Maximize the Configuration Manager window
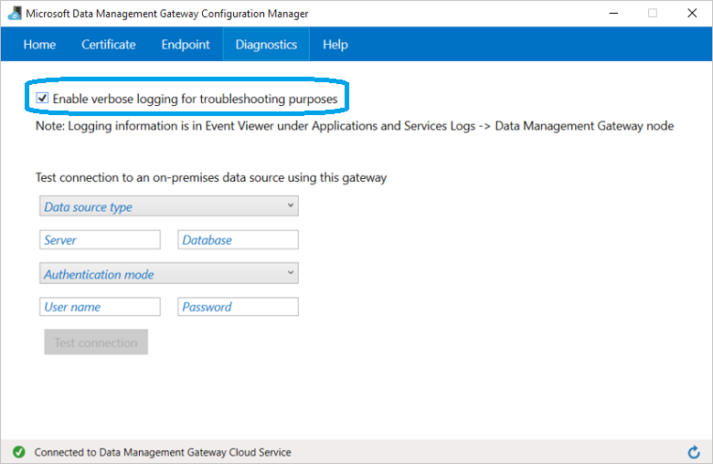The width and height of the screenshot is (713, 464). [x=652, y=14]
